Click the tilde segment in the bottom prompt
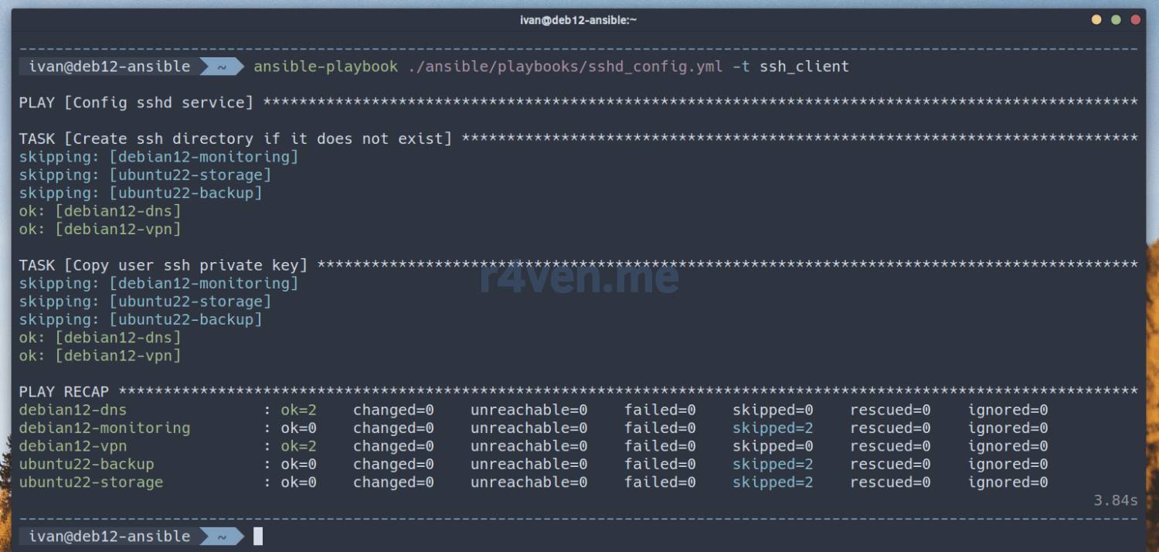The image size is (1159, 552). coord(221,536)
